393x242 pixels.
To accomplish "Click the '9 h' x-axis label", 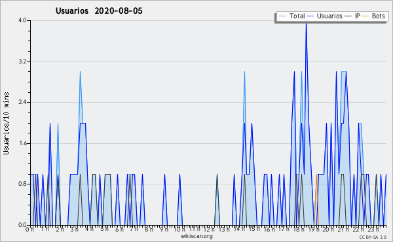I will click(164, 230).
